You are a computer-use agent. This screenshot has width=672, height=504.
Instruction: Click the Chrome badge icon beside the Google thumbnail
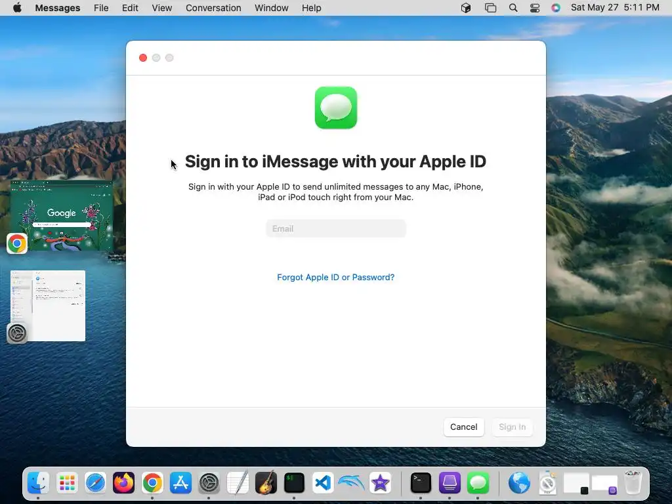point(17,243)
